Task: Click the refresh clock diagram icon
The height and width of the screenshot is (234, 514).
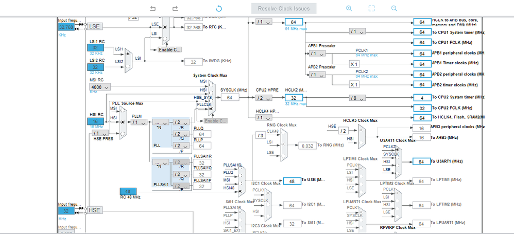Action: pos(219,9)
